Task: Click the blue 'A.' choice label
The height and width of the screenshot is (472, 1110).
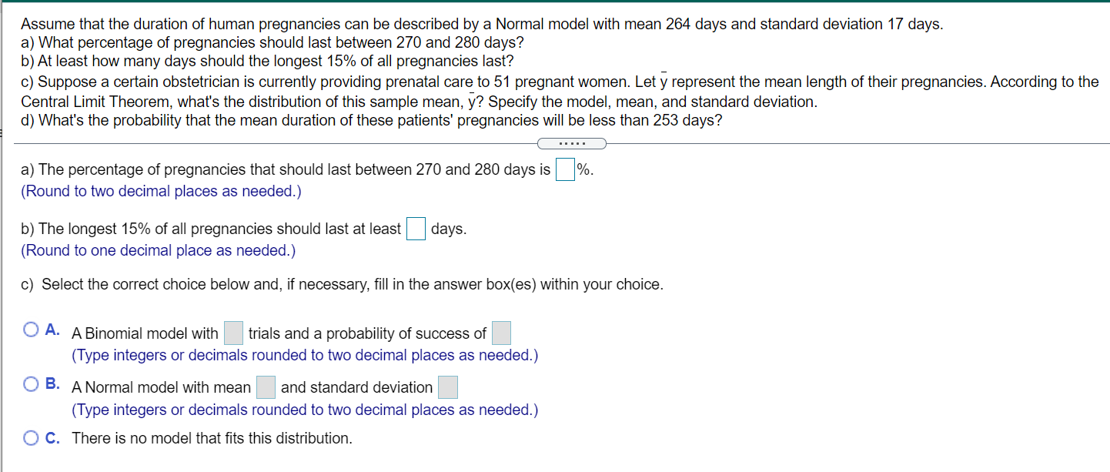Action: point(50,329)
